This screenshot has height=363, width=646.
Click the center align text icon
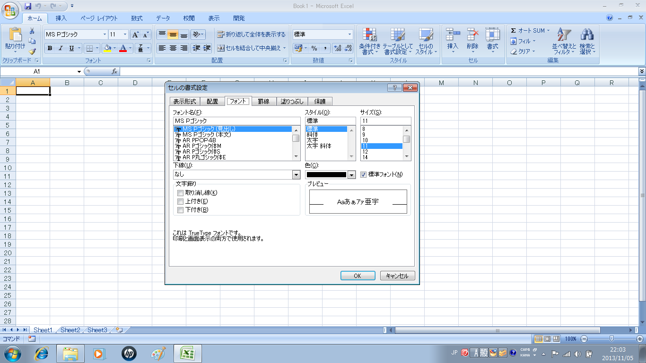173,48
